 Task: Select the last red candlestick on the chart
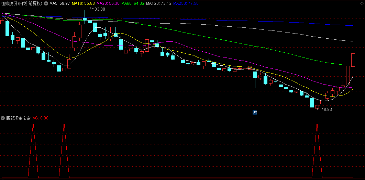click(x=353, y=60)
